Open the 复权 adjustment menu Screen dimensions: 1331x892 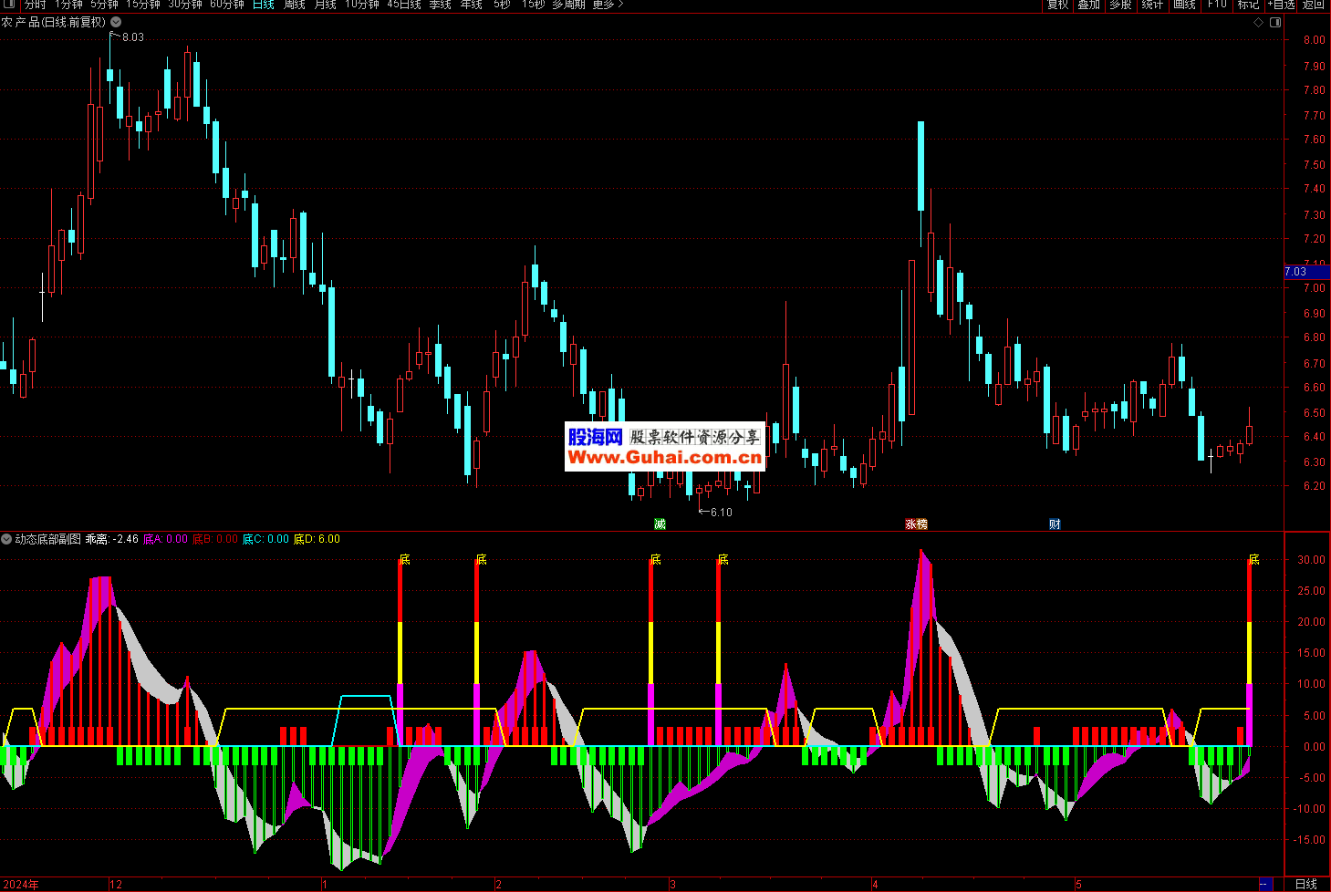point(1057,5)
